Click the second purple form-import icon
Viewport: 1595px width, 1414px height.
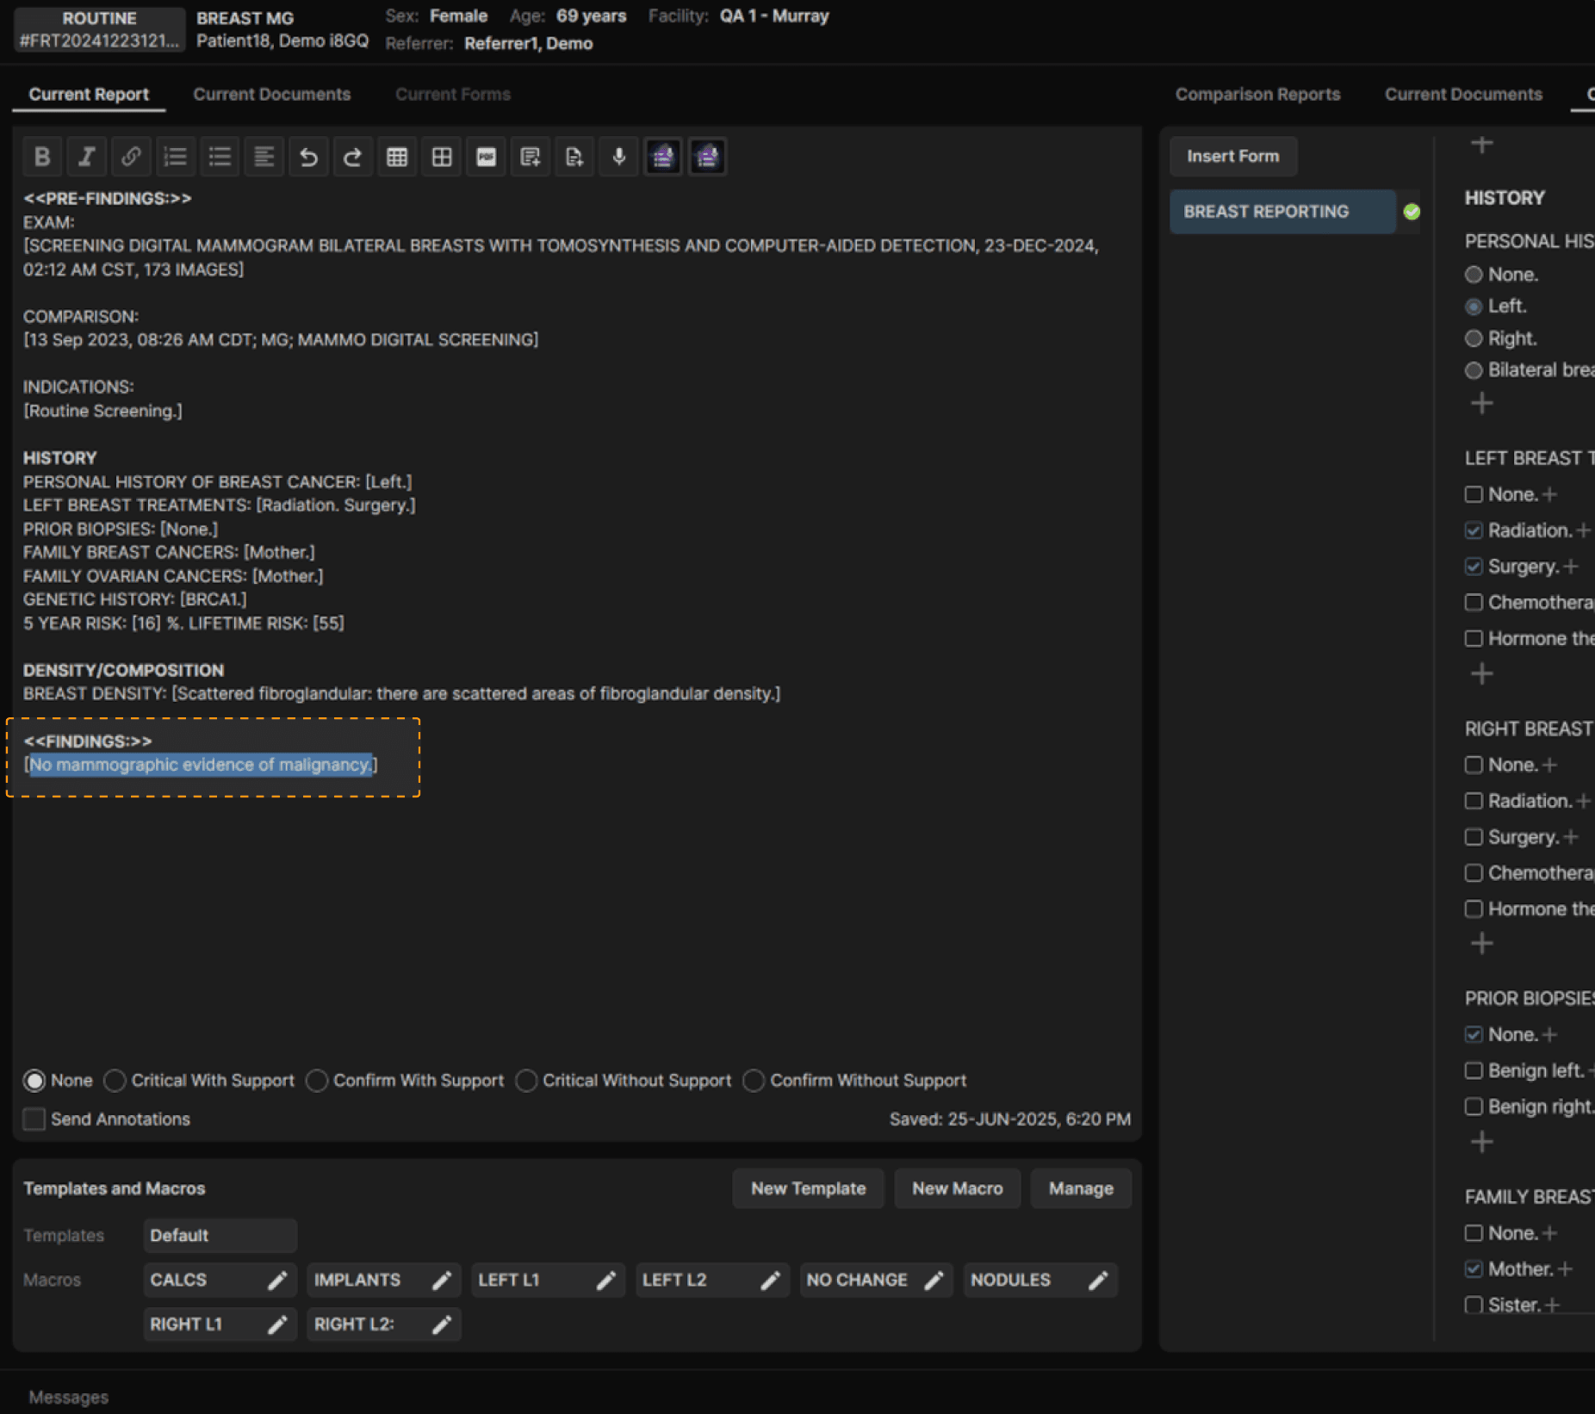click(708, 157)
